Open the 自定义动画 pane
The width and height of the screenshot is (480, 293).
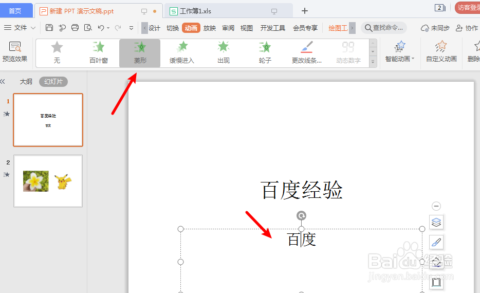coord(441,51)
